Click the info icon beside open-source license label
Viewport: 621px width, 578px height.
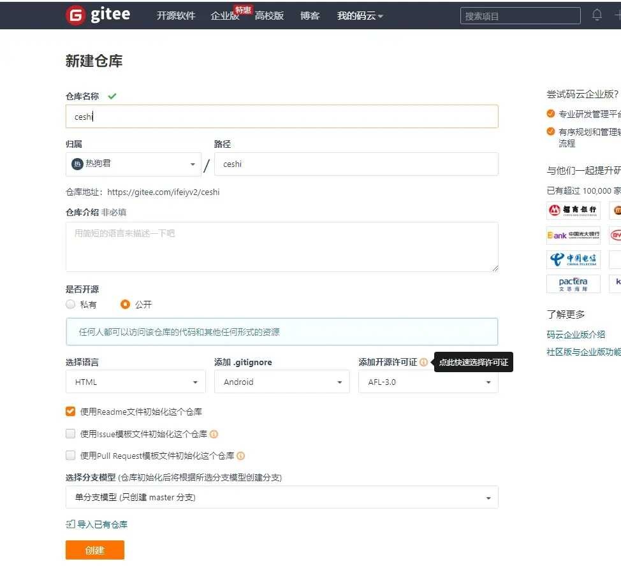pos(423,362)
